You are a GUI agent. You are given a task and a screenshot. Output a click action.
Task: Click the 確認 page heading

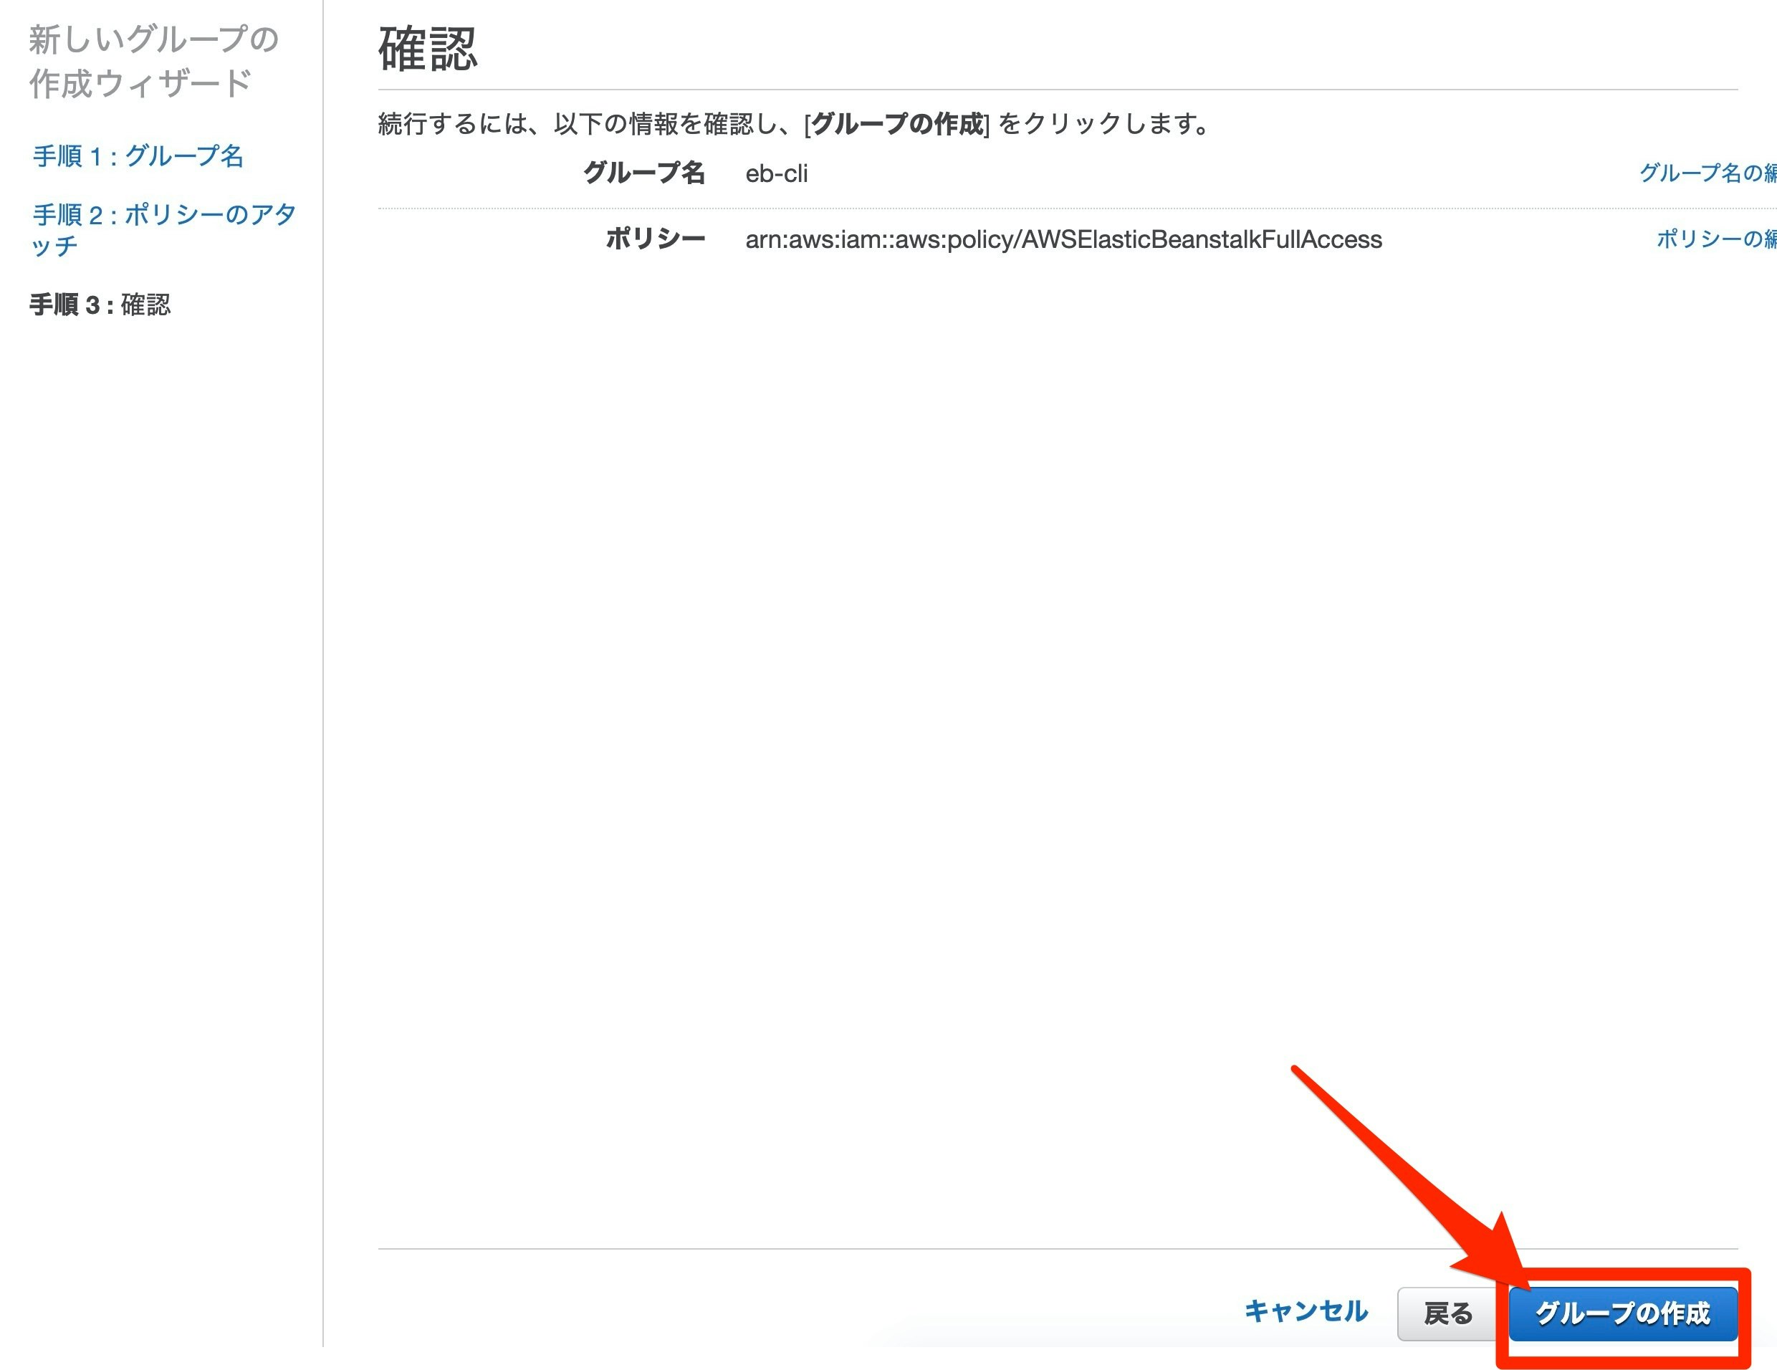427,49
